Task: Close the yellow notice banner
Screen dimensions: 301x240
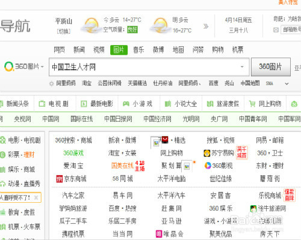Action: tap(36, 197)
